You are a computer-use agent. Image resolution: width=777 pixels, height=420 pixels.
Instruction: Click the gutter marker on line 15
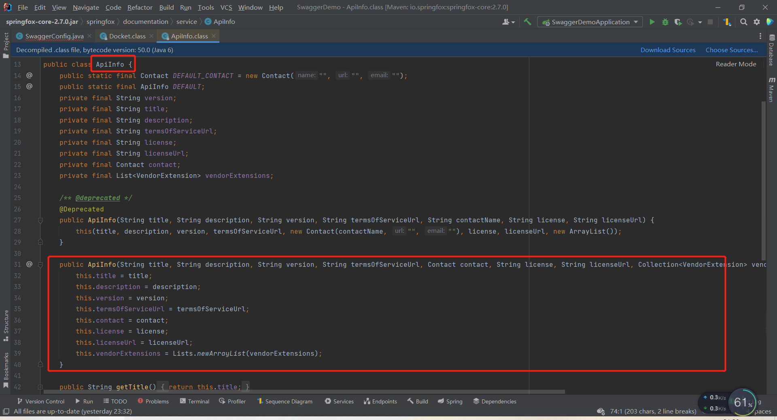pyautogui.click(x=30, y=86)
